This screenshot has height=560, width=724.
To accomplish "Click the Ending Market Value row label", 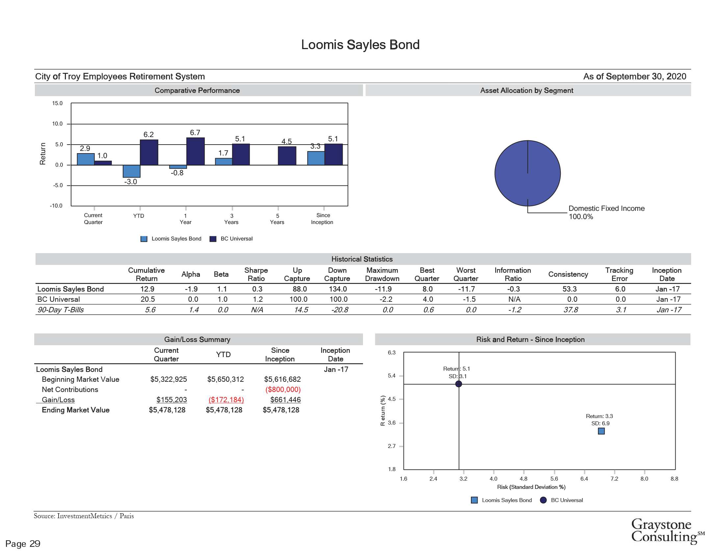I will [76, 410].
